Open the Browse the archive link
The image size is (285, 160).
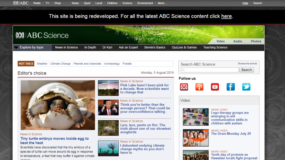coord(247,64)
